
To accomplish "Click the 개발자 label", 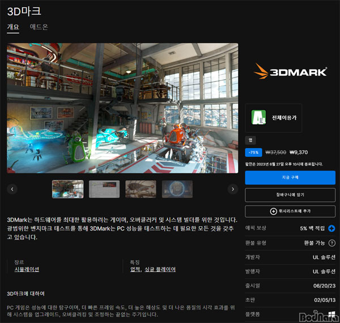I will [x=252, y=257].
